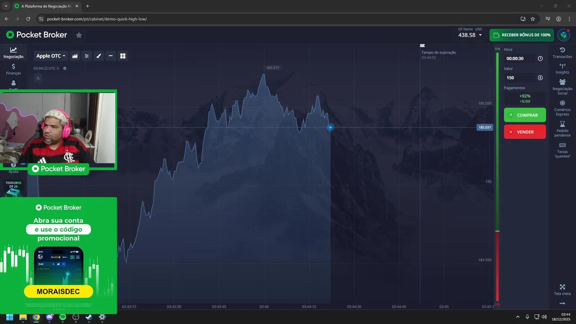Image resolution: width=576 pixels, height=324 pixels.
Task: Open Chrome three-dot menu
Action: (569, 19)
